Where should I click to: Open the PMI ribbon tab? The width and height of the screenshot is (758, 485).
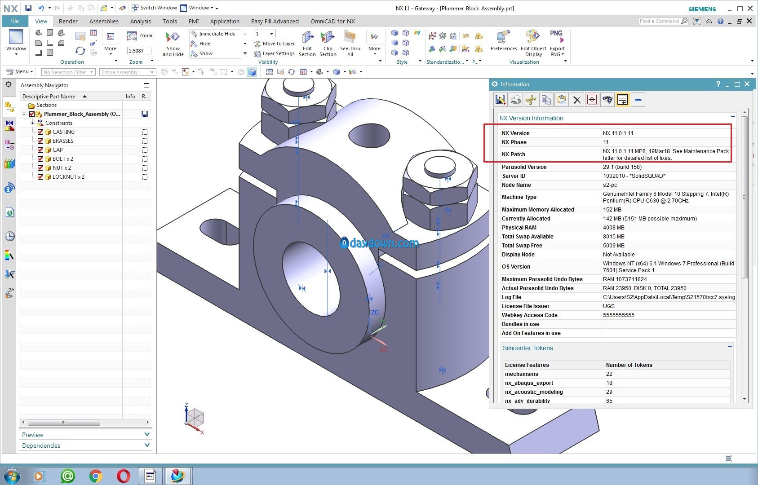coord(194,21)
